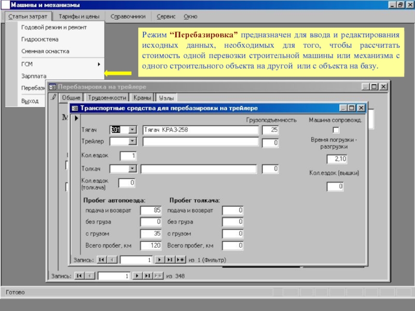Viewport: 415px width, 311px height.
Task: Click автопоезд с грузом field 35
Action: point(150,234)
